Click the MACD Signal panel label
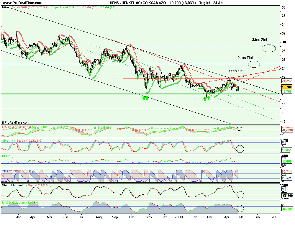 coord(24,127)
